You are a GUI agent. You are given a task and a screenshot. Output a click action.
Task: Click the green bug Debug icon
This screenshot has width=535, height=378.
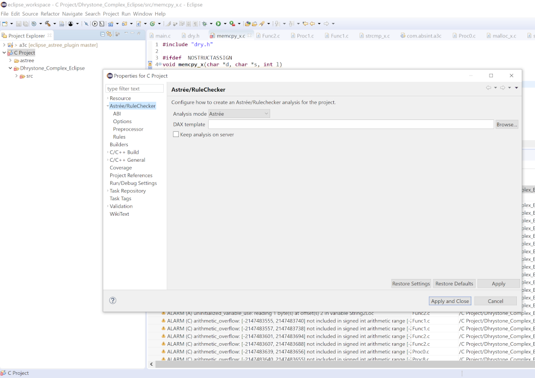pos(204,24)
